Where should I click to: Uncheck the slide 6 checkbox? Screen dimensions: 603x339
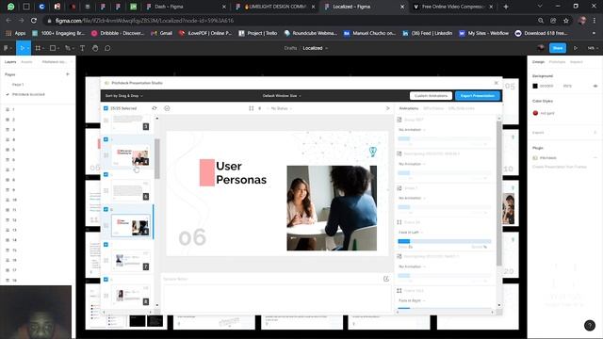[106, 209]
